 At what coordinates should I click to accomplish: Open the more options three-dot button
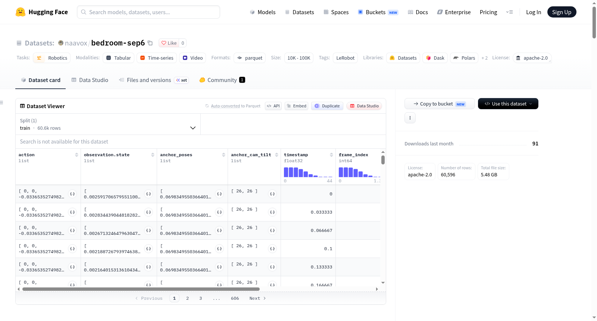point(410,118)
